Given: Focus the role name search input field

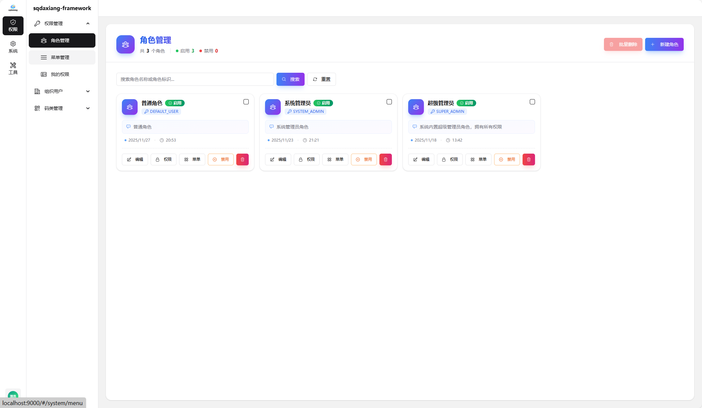Looking at the screenshot, I should (195, 79).
